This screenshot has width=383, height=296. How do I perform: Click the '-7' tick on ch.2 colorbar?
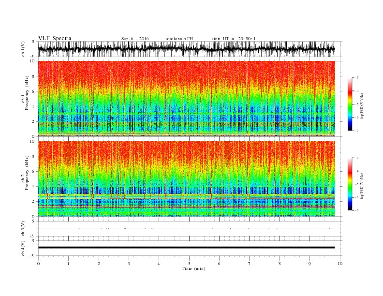pyautogui.click(x=357, y=210)
